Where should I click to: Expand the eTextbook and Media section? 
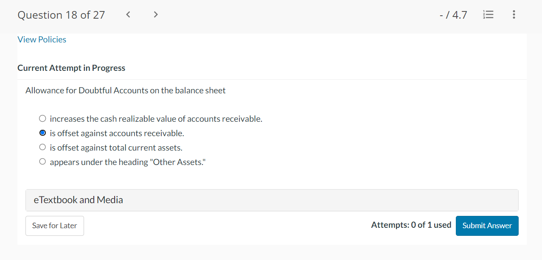coord(272,200)
